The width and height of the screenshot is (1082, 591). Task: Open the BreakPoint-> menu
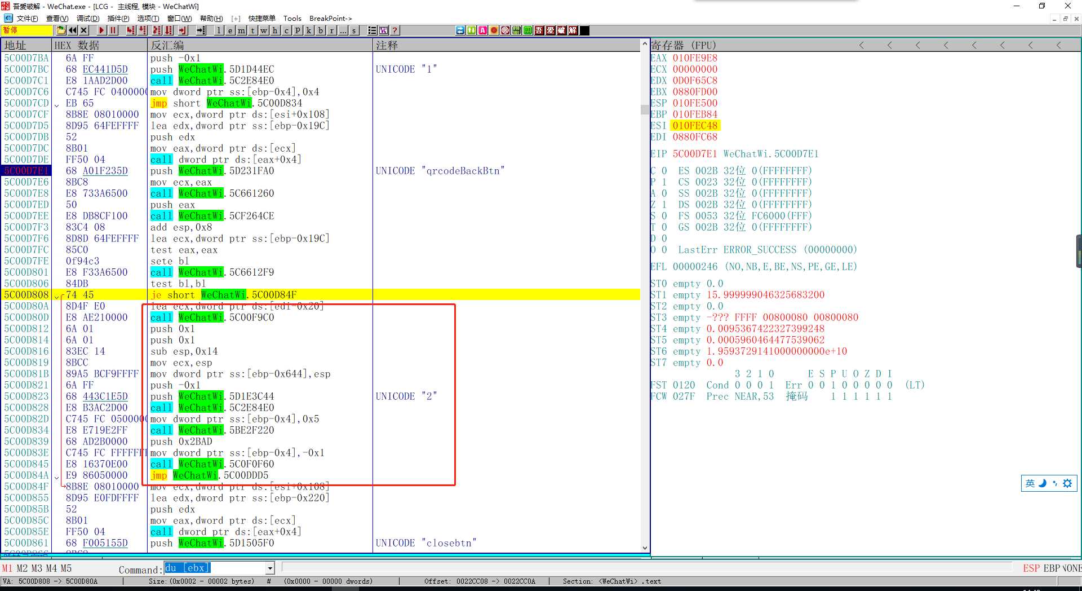(x=330, y=19)
